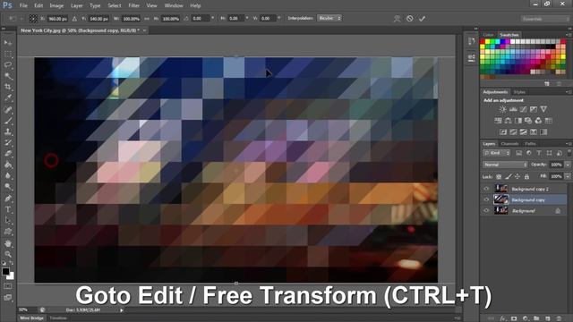Toggle maintain aspect ratio link
The image size is (573, 322).
[147, 18]
